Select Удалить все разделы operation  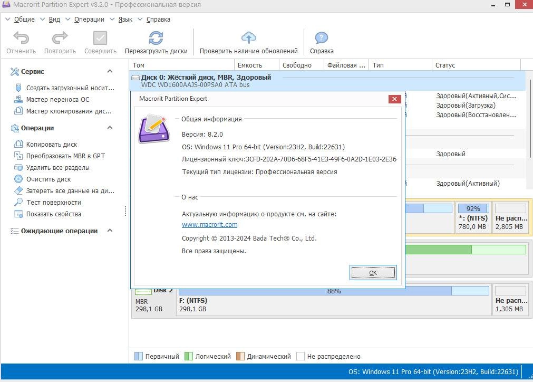[58, 167]
